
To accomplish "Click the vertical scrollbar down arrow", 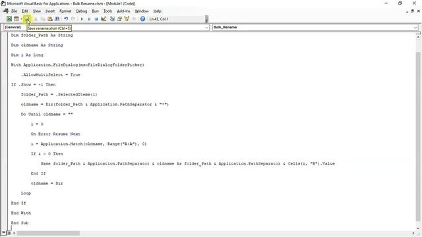I will point(418,228).
